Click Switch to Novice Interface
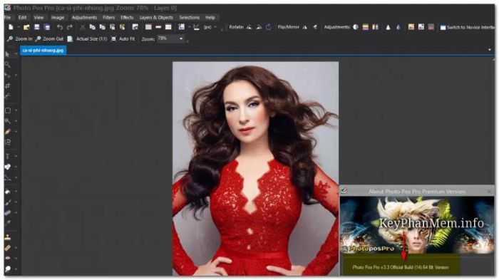The height and width of the screenshot is (280, 499). pos(467,27)
